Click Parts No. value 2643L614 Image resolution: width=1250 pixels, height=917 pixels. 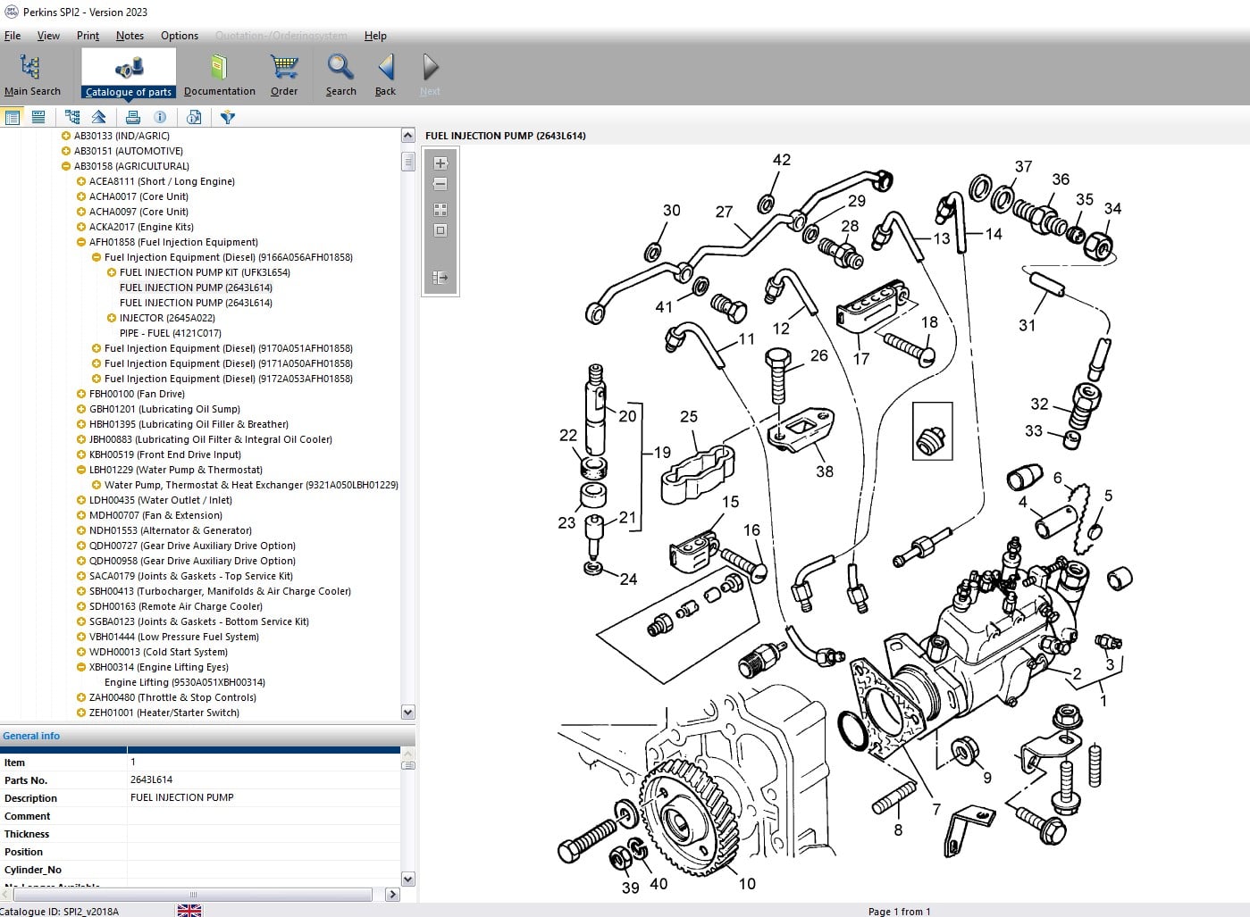[x=152, y=779]
